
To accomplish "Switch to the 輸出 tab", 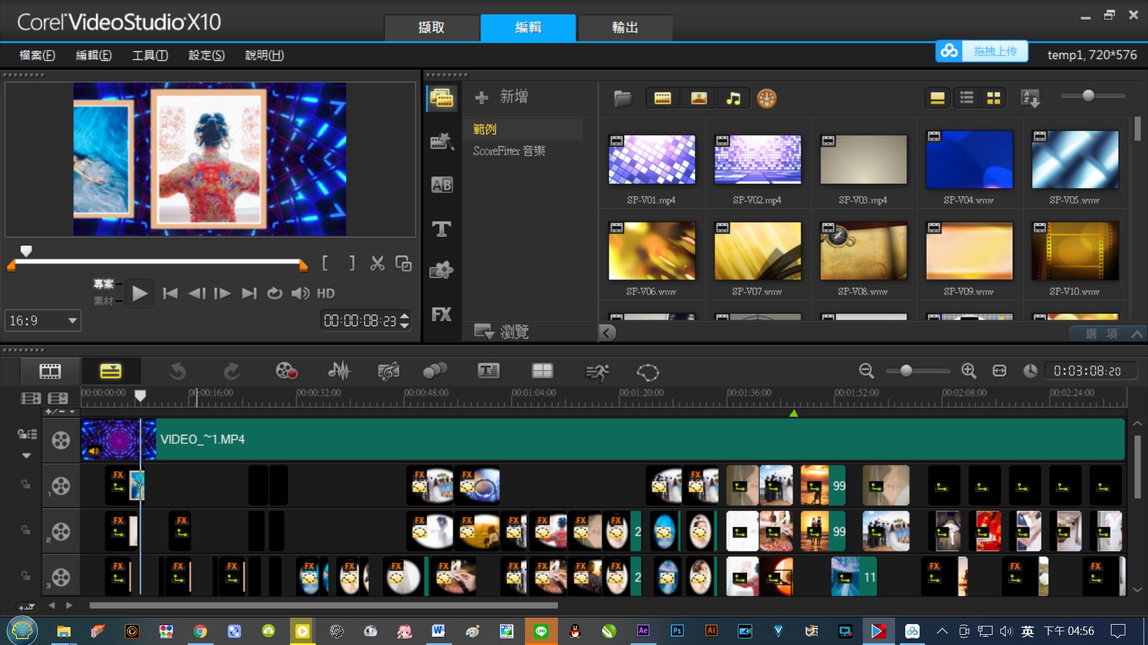I will click(x=625, y=27).
